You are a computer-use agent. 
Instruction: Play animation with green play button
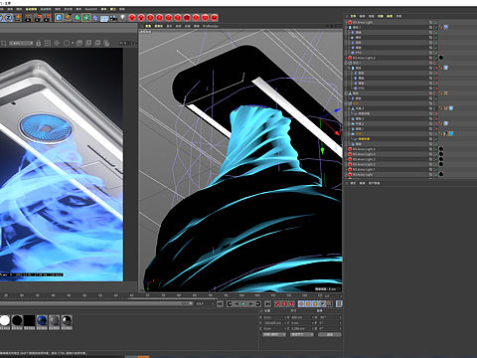click(x=243, y=303)
